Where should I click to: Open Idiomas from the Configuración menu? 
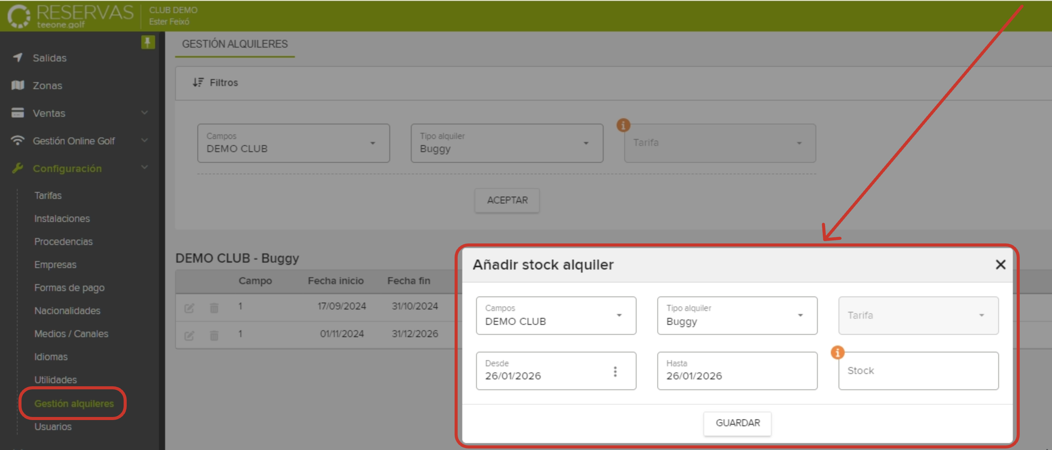tap(51, 356)
